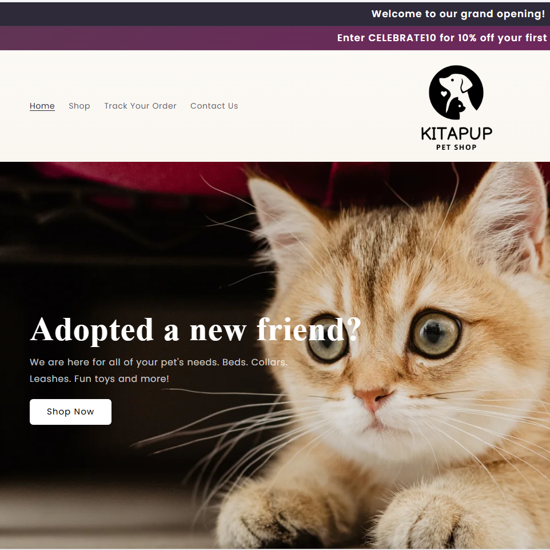Click the Shop Now button

pos(70,412)
